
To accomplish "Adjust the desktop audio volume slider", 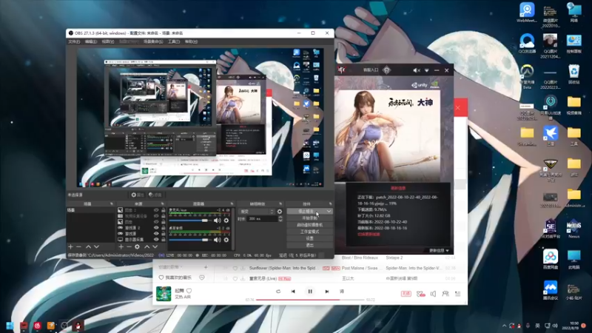I will click(x=190, y=240).
